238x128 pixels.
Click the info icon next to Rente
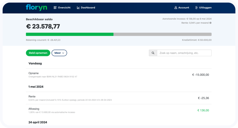click(210, 23)
